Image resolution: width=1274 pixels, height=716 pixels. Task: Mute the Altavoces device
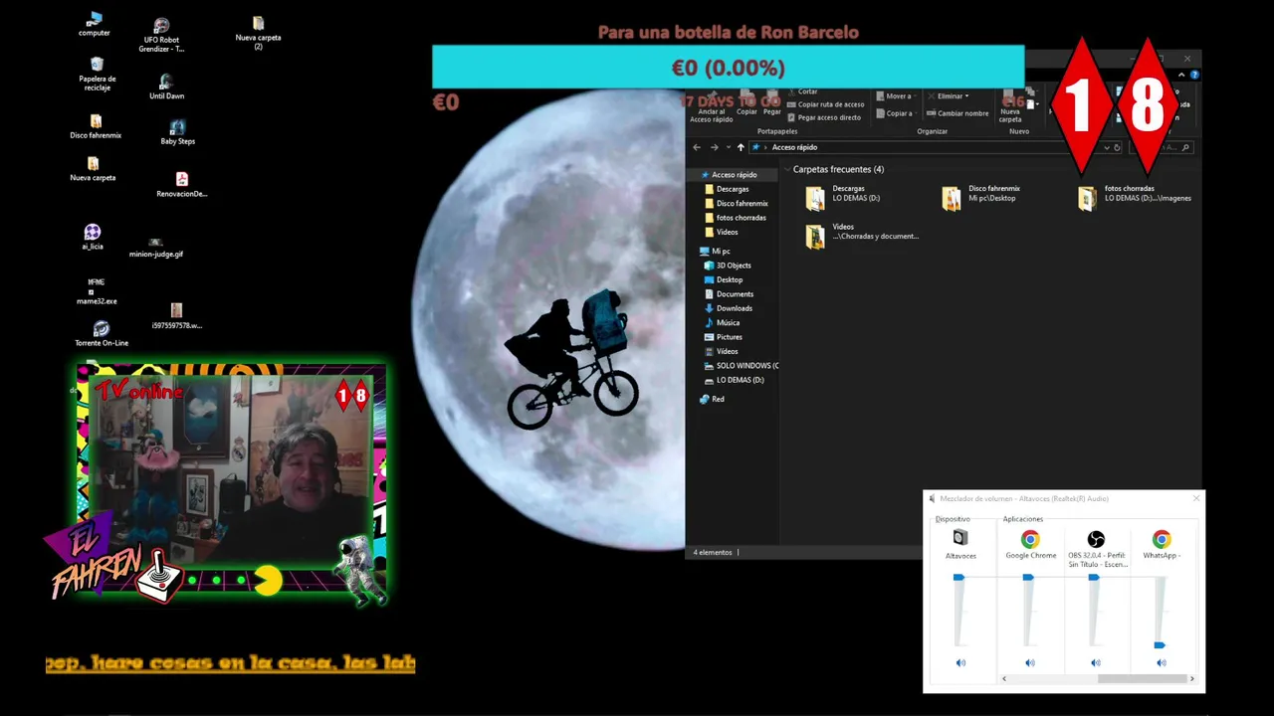(x=960, y=662)
